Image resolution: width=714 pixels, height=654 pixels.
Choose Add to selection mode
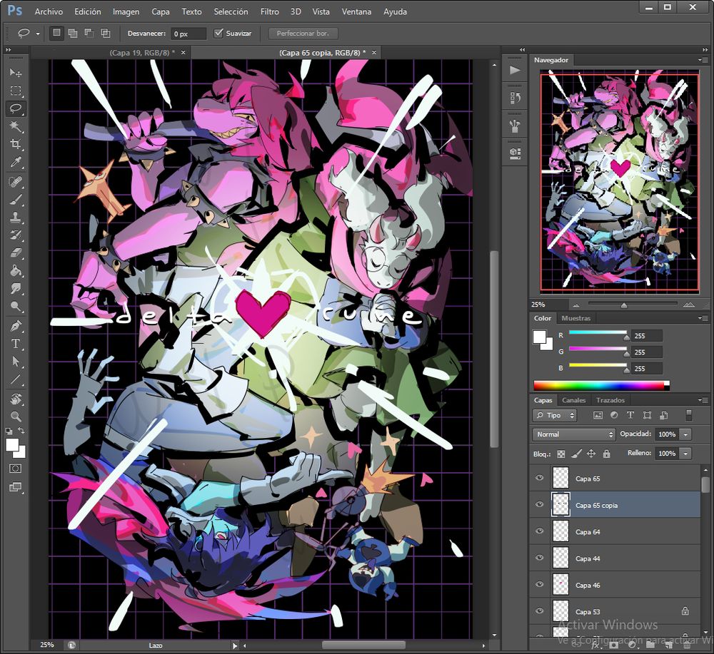click(72, 33)
